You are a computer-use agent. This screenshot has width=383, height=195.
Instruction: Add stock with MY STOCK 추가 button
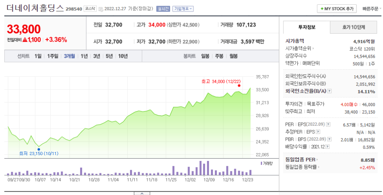tap(337, 9)
